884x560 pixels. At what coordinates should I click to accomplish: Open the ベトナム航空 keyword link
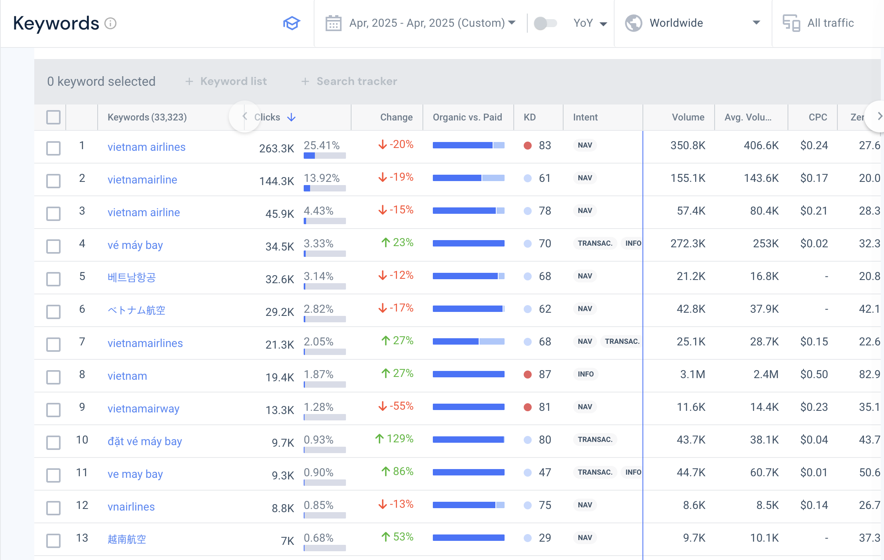click(x=136, y=310)
